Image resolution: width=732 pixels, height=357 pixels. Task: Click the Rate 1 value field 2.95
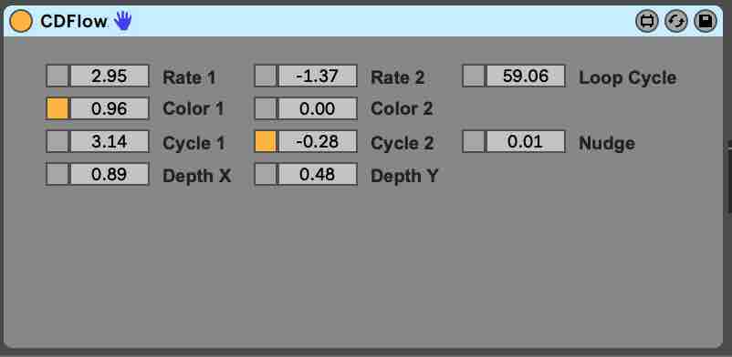coord(110,76)
